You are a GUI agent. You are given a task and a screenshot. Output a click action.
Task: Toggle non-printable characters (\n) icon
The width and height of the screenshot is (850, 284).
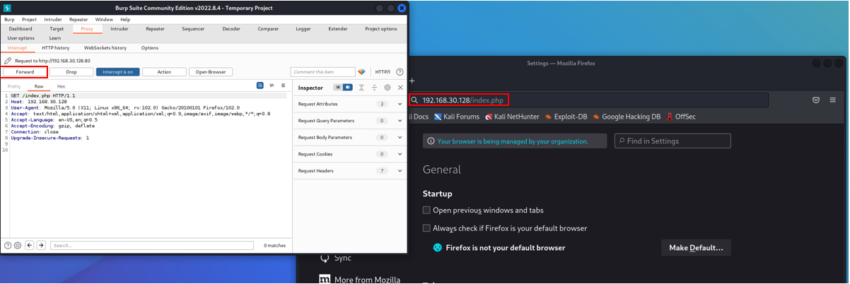[x=272, y=85]
